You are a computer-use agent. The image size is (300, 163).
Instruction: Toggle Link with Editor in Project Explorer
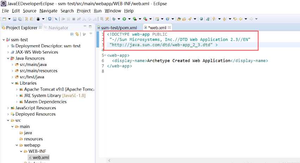(x=77, y=34)
